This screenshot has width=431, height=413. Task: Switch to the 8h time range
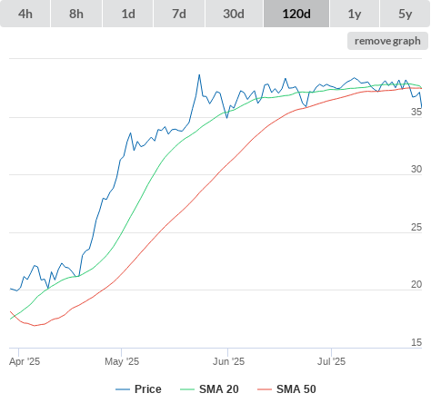[76, 14]
